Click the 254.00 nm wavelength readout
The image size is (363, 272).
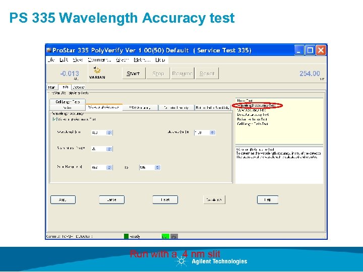pos(310,74)
